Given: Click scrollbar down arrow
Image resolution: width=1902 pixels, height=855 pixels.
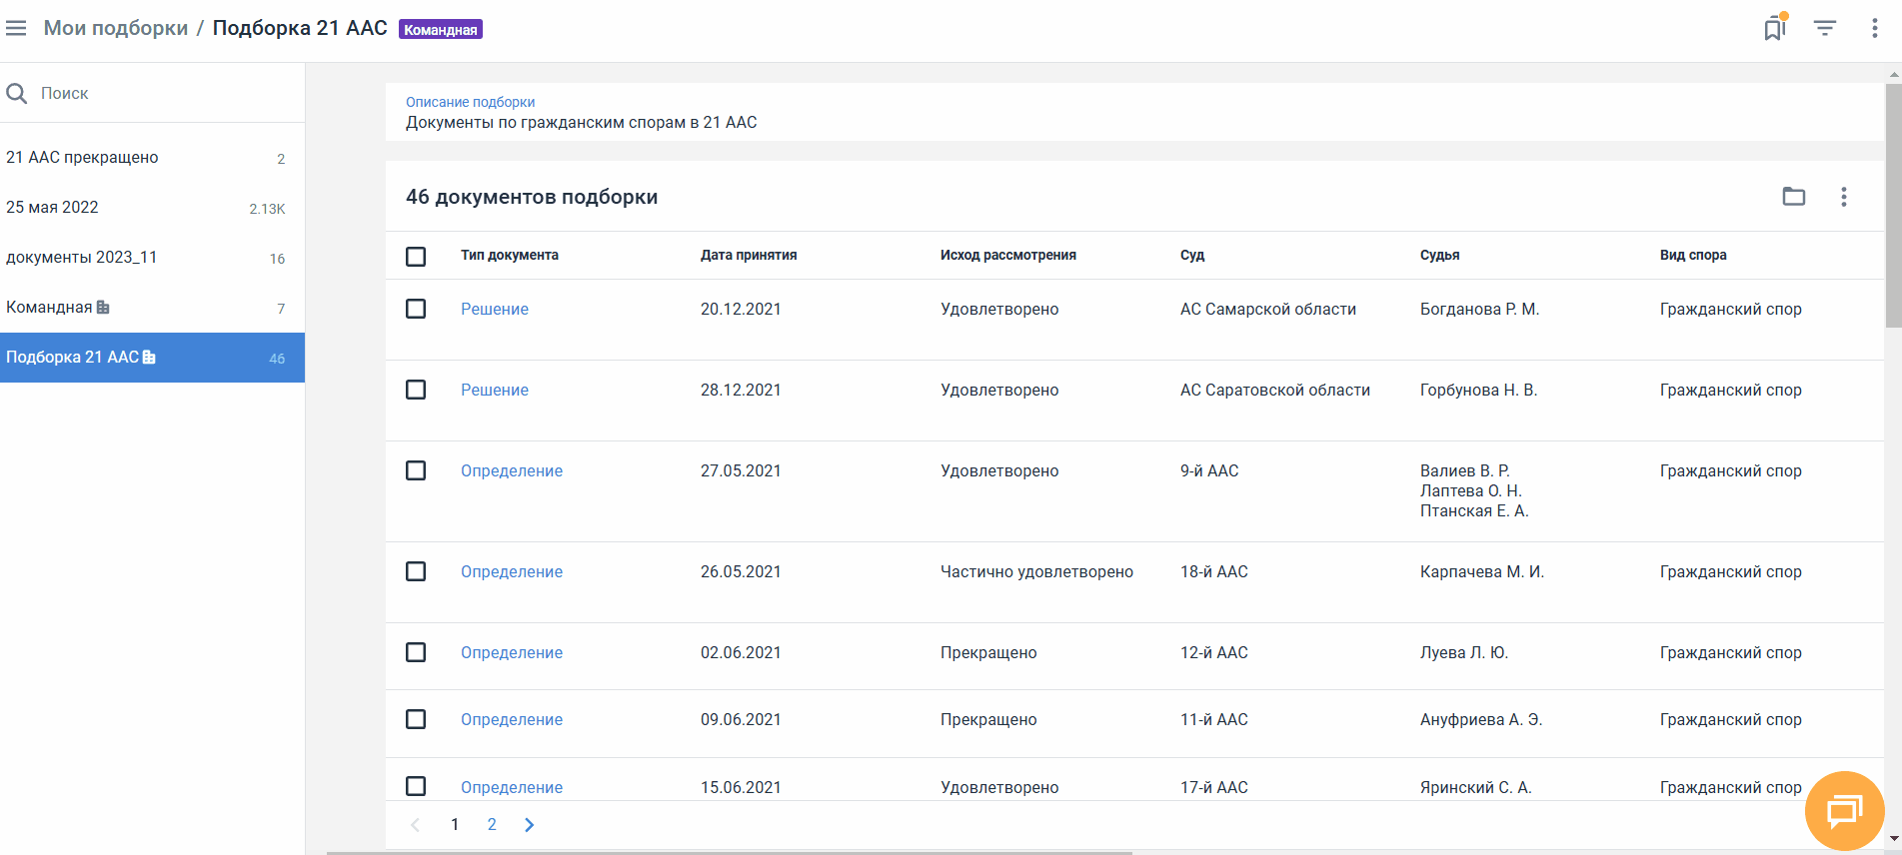Looking at the screenshot, I should coord(1893,839).
